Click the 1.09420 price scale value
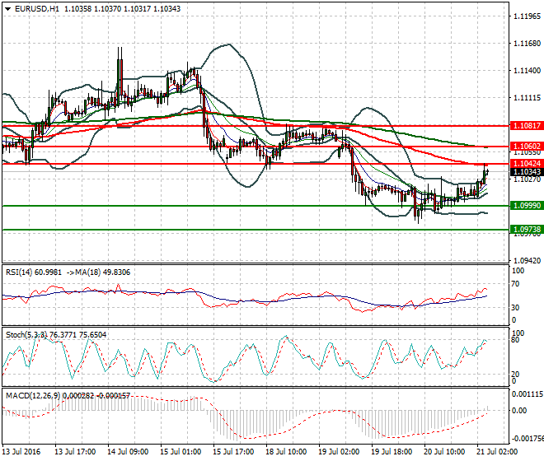Image resolution: width=544 pixels, height=461 pixels. (527, 261)
